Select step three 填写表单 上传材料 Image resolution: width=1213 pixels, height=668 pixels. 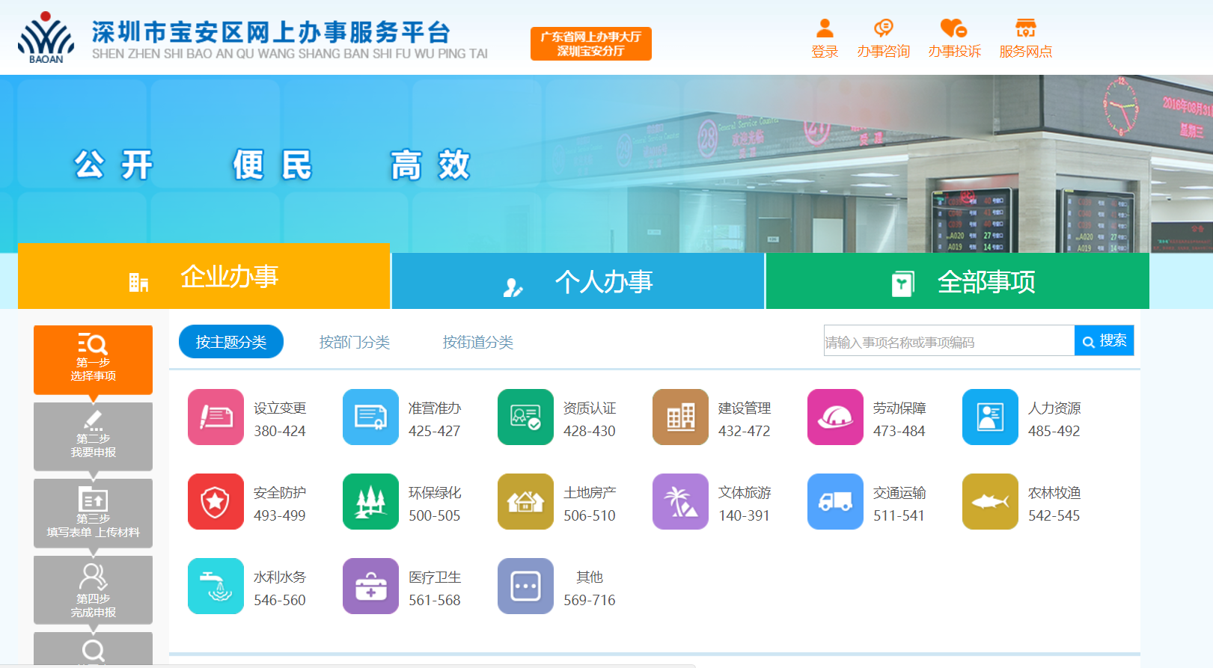point(93,512)
